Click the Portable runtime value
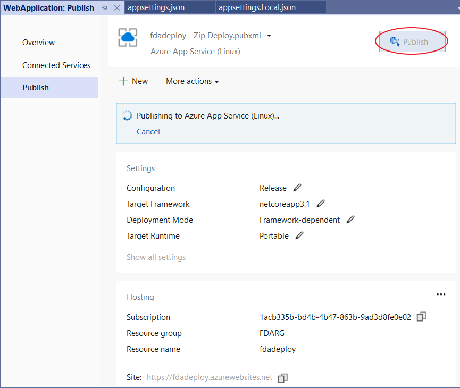 click(x=274, y=236)
